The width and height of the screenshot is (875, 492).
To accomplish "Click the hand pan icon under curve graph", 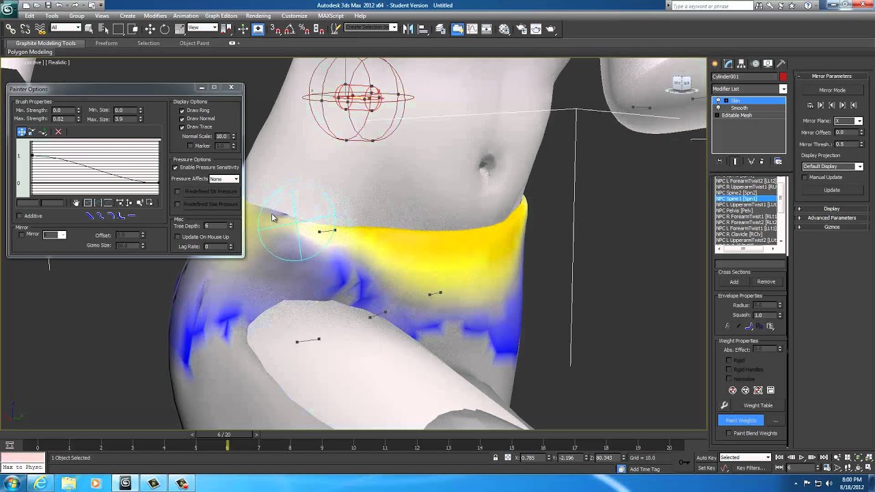I will [x=76, y=203].
